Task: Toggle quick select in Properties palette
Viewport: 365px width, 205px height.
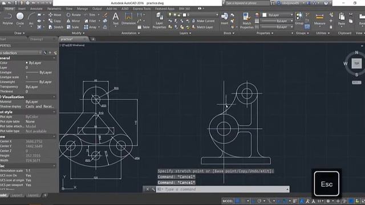Action: pos(55,53)
